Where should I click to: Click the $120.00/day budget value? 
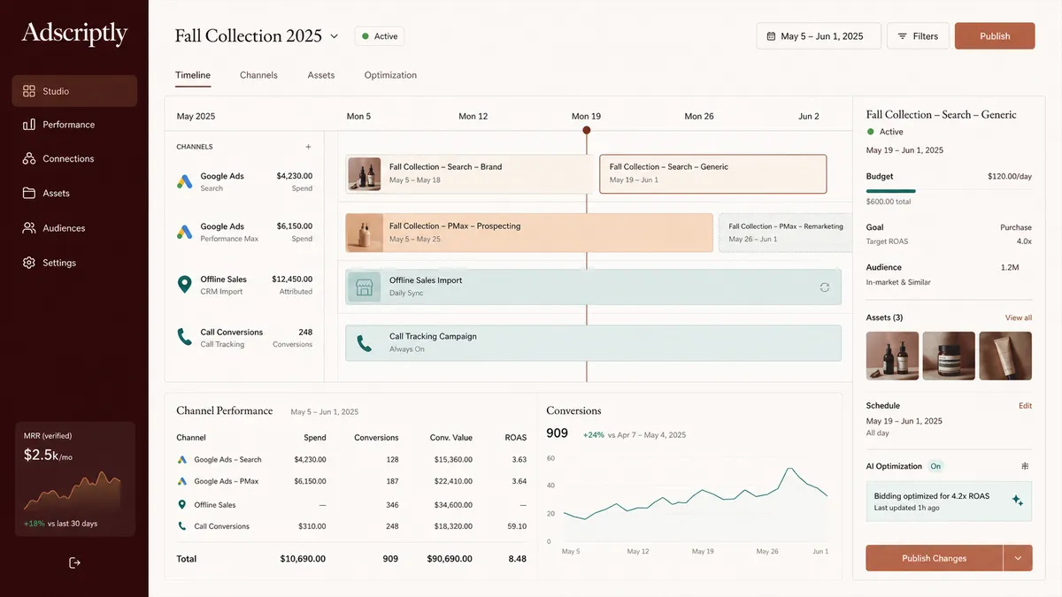tap(1010, 176)
